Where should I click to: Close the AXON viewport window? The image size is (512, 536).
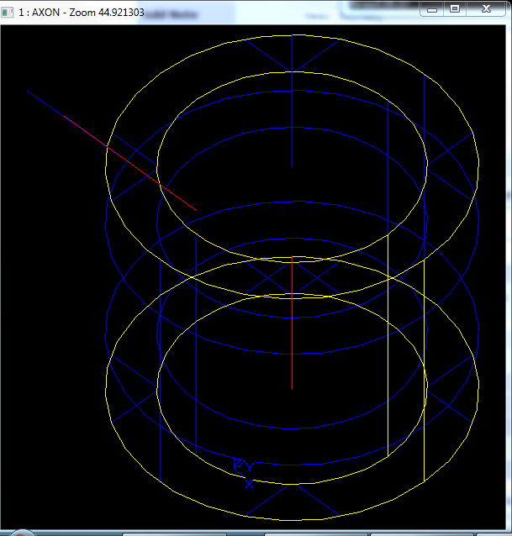click(486, 8)
